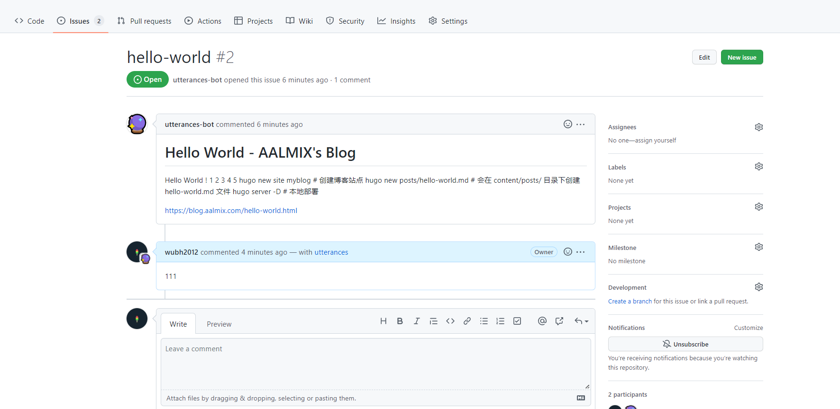Insert a code snippet with code icon
This screenshot has width=840, height=409.
[x=450, y=321]
